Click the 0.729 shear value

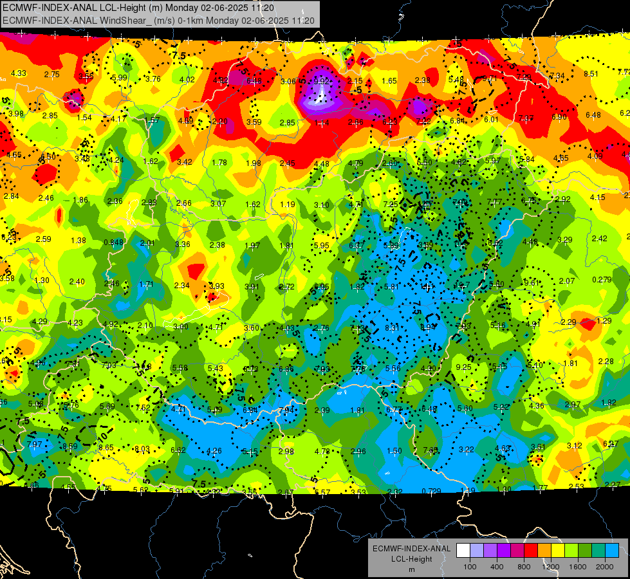tap(431, 491)
